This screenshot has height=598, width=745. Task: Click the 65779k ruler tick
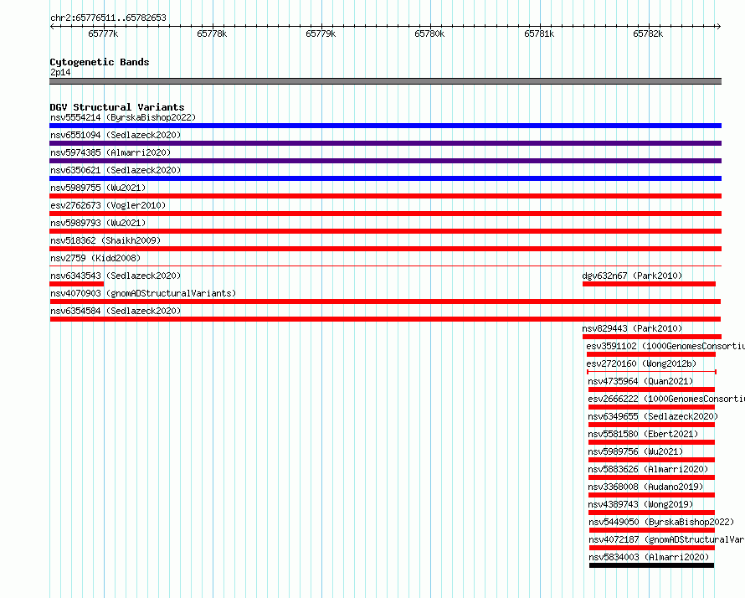click(x=321, y=34)
